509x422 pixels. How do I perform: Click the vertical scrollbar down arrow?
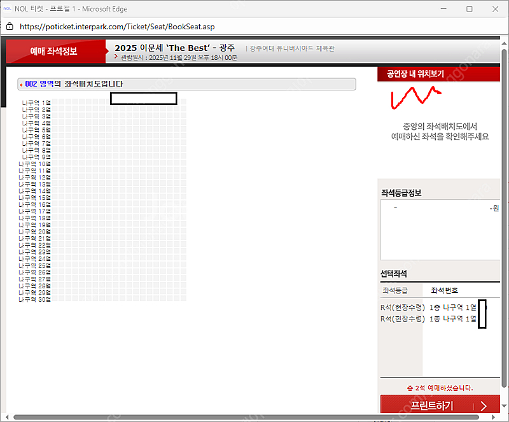504,405
